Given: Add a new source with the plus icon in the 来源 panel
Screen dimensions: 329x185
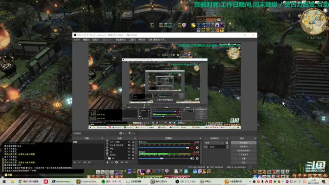Looking at the screenshot, I should point(107,162).
